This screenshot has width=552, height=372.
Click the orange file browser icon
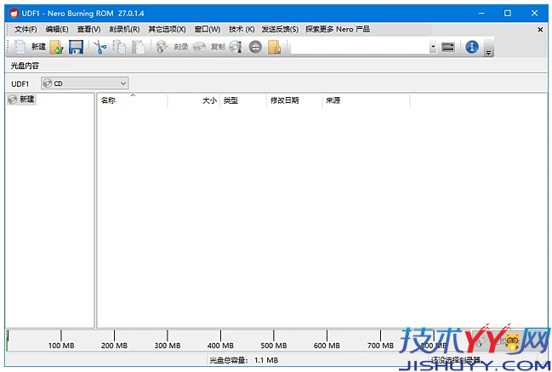(x=274, y=47)
